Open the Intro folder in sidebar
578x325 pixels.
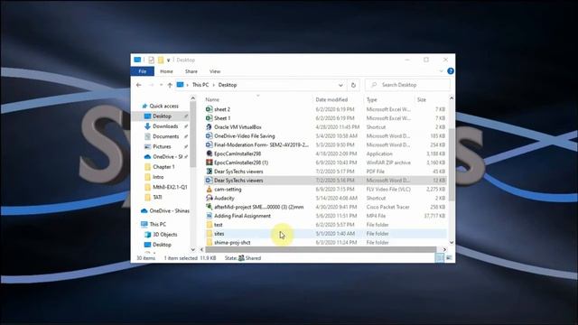pyautogui.click(x=158, y=177)
